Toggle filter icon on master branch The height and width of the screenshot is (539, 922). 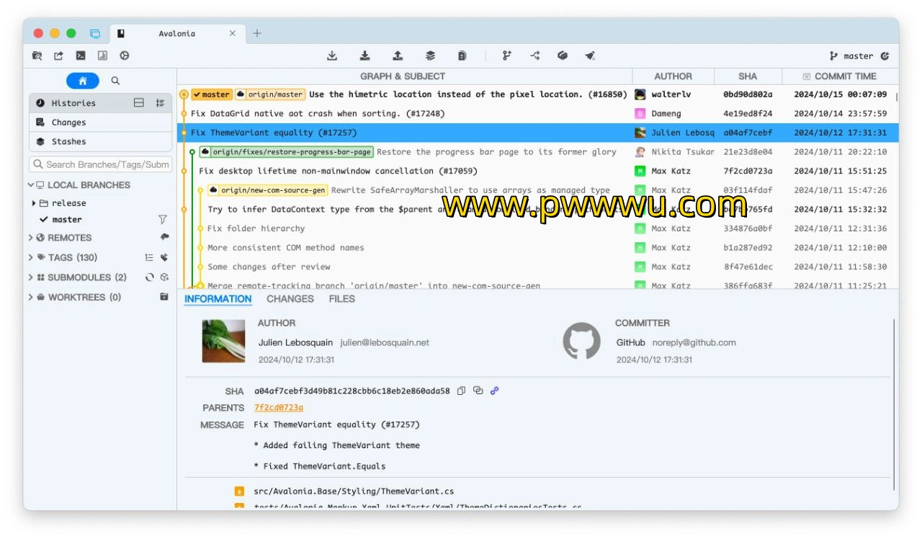163,219
